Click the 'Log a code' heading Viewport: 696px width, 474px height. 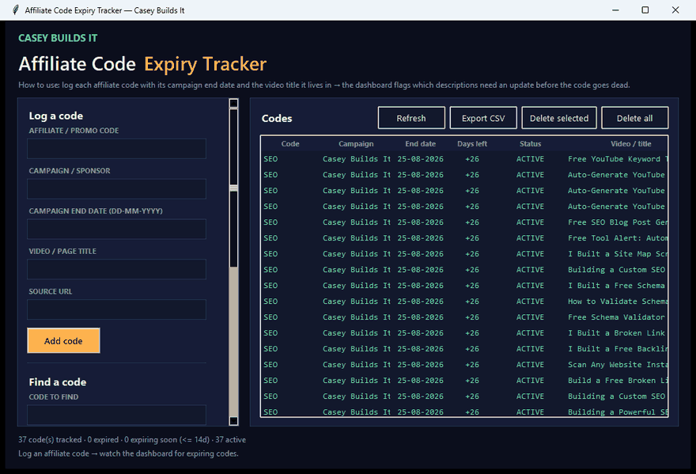click(x=56, y=116)
